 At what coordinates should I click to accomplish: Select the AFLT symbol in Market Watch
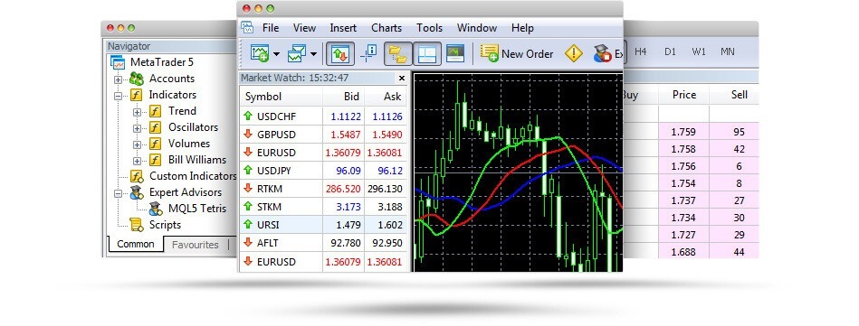(267, 243)
